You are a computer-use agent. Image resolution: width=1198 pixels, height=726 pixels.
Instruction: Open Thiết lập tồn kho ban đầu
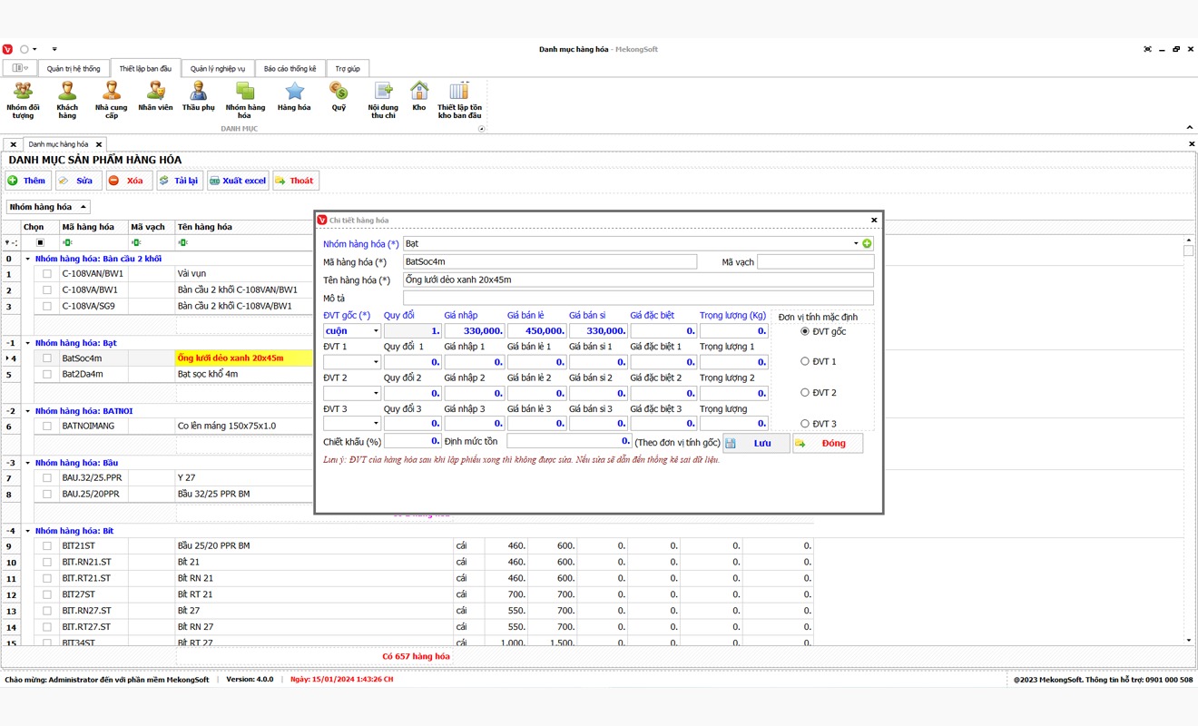(459, 91)
